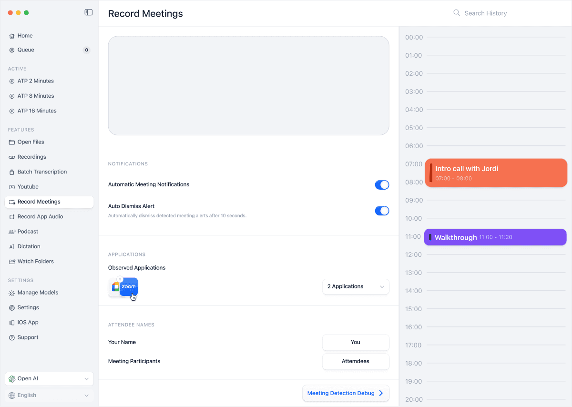Click the Support question mark icon
Viewport: 572px width, 407px height.
(12, 337)
